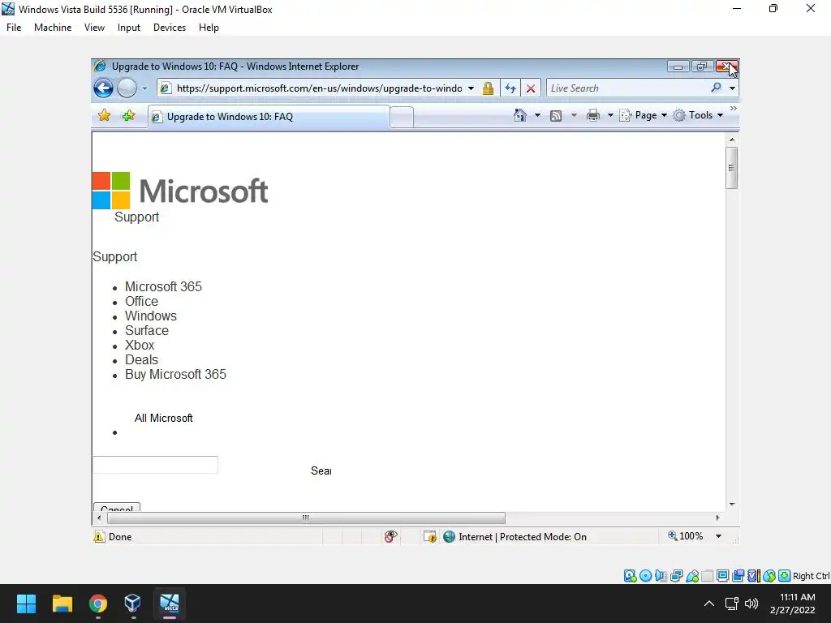Open the VirtualBox Devices menu
This screenshot has width=831, height=623.
[170, 28]
